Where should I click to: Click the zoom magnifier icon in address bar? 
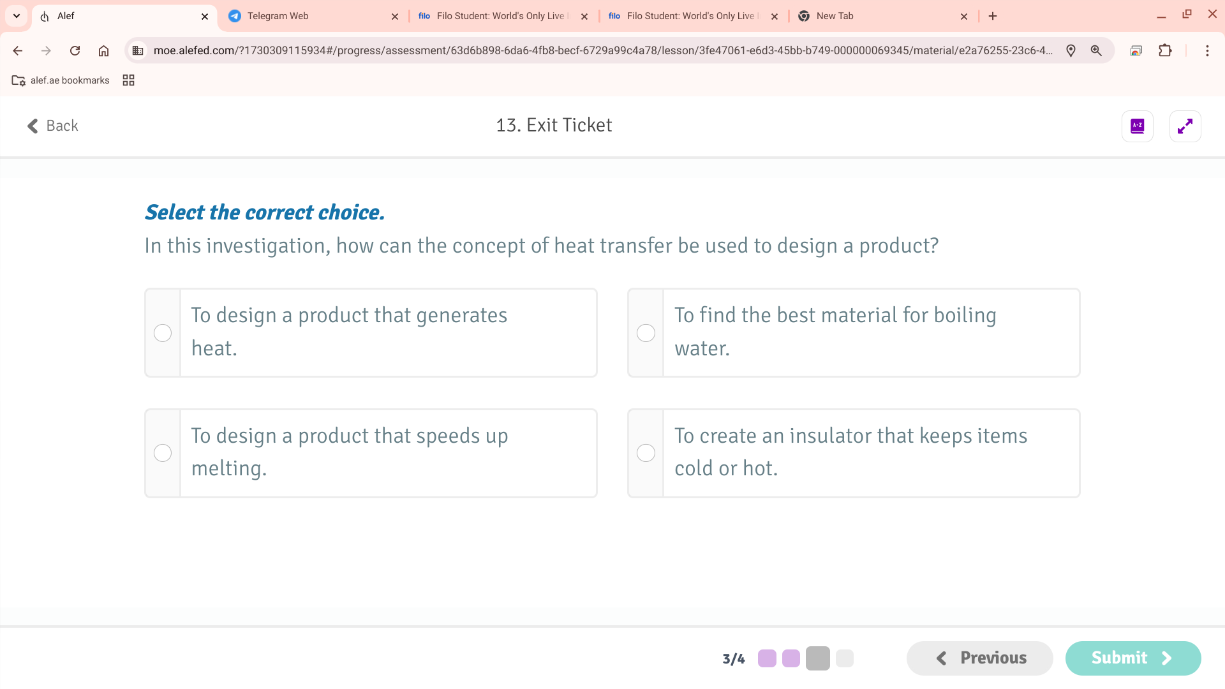(x=1096, y=50)
